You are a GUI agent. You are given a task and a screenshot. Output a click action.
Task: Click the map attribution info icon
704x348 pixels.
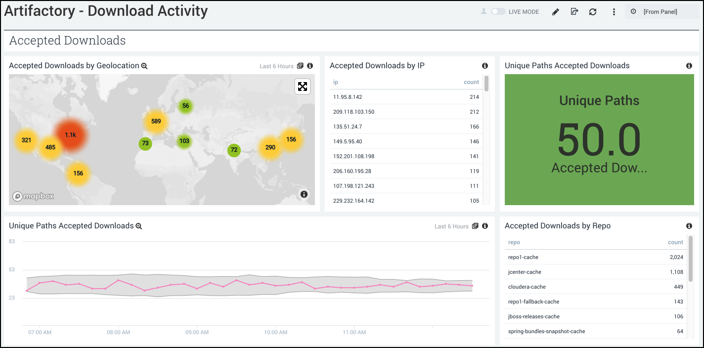[x=304, y=194]
